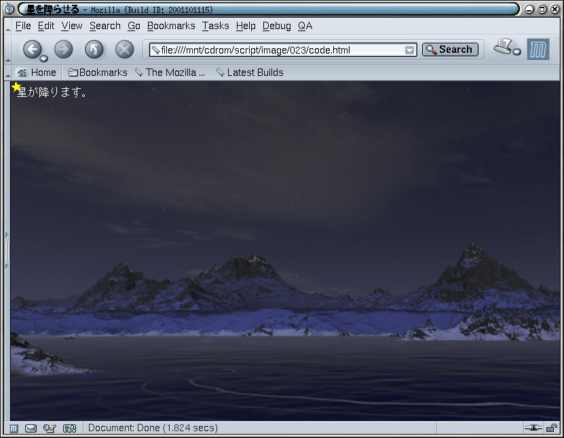Toggle the sidebar with the side grippy
The height and width of the screenshot is (438, 564).
pos(7,250)
